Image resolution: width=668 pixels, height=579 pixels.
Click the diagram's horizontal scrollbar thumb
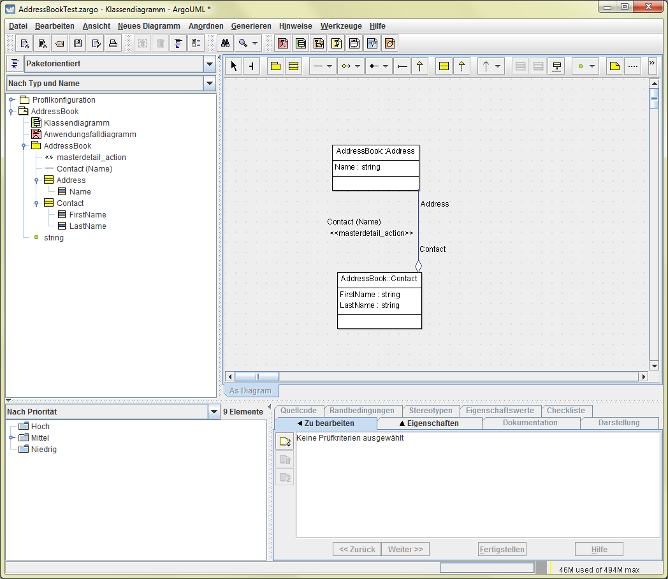[x=257, y=377]
